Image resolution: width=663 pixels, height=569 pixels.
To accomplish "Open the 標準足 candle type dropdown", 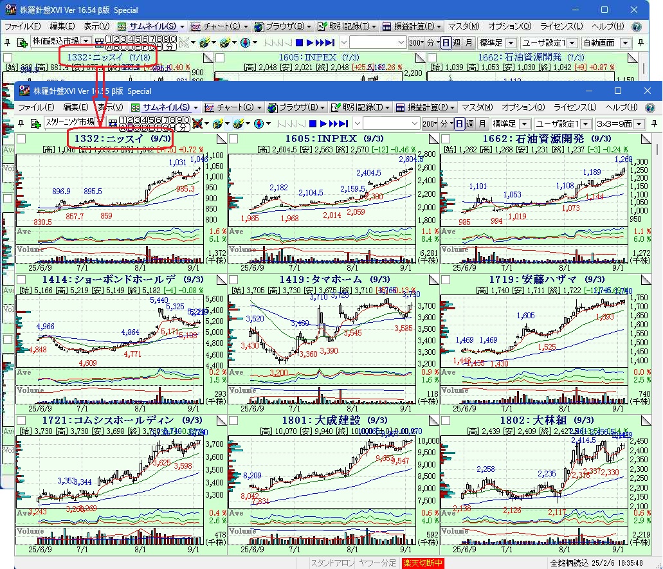I will point(525,123).
